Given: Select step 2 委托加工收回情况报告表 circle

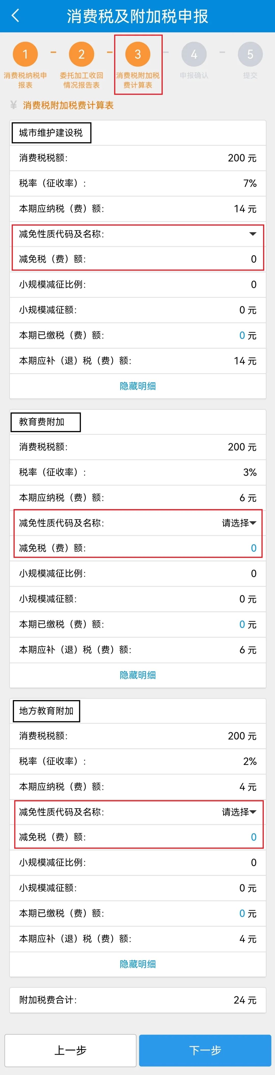Looking at the screenshot, I should click(x=81, y=54).
